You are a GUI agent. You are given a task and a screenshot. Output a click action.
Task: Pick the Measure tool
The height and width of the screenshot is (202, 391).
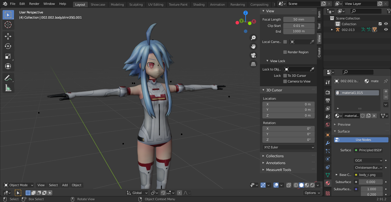8,88
